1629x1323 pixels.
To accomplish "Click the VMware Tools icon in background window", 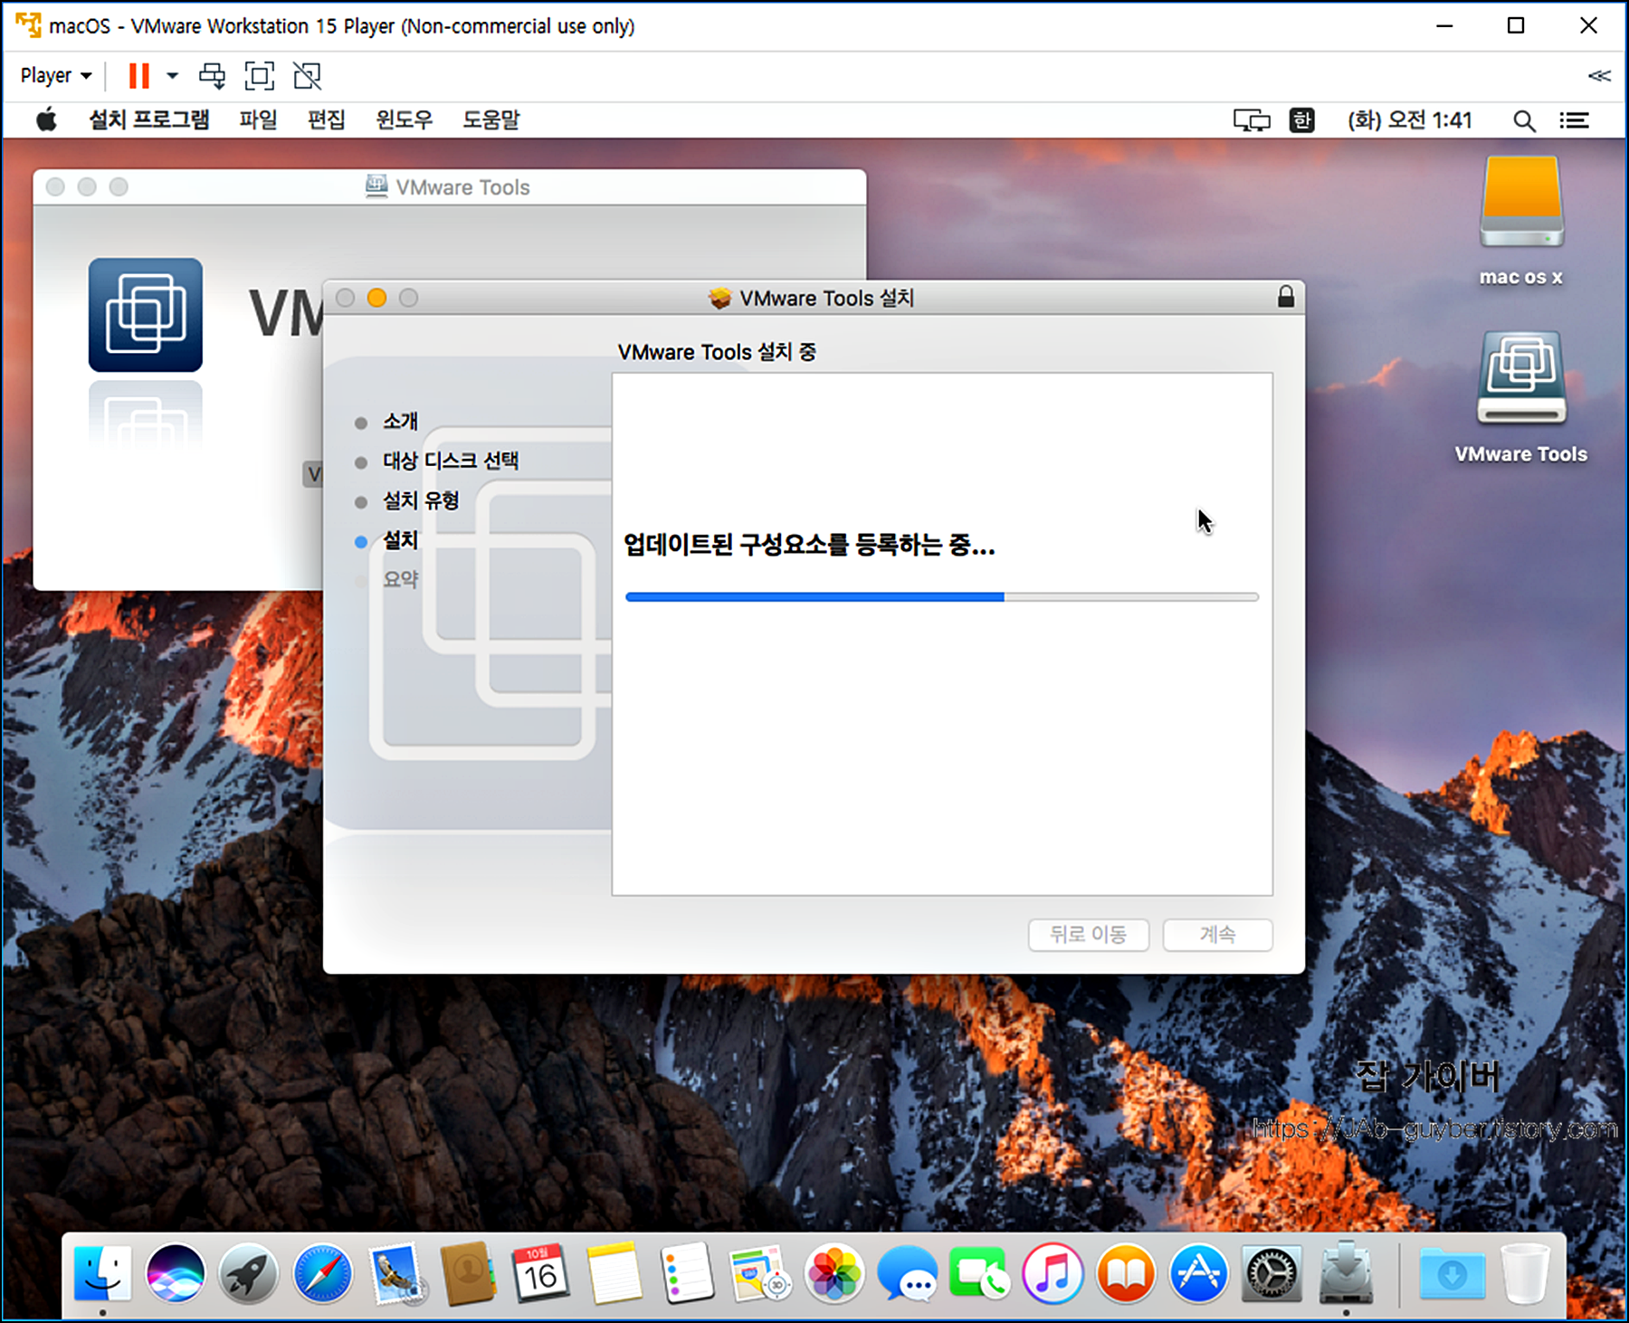I will point(146,315).
